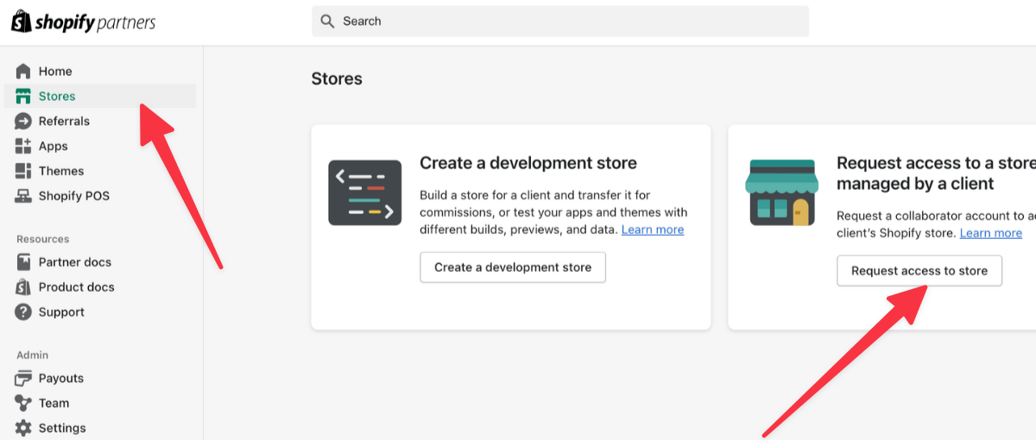Follow Learn more link for collaborator account

(991, 233)
